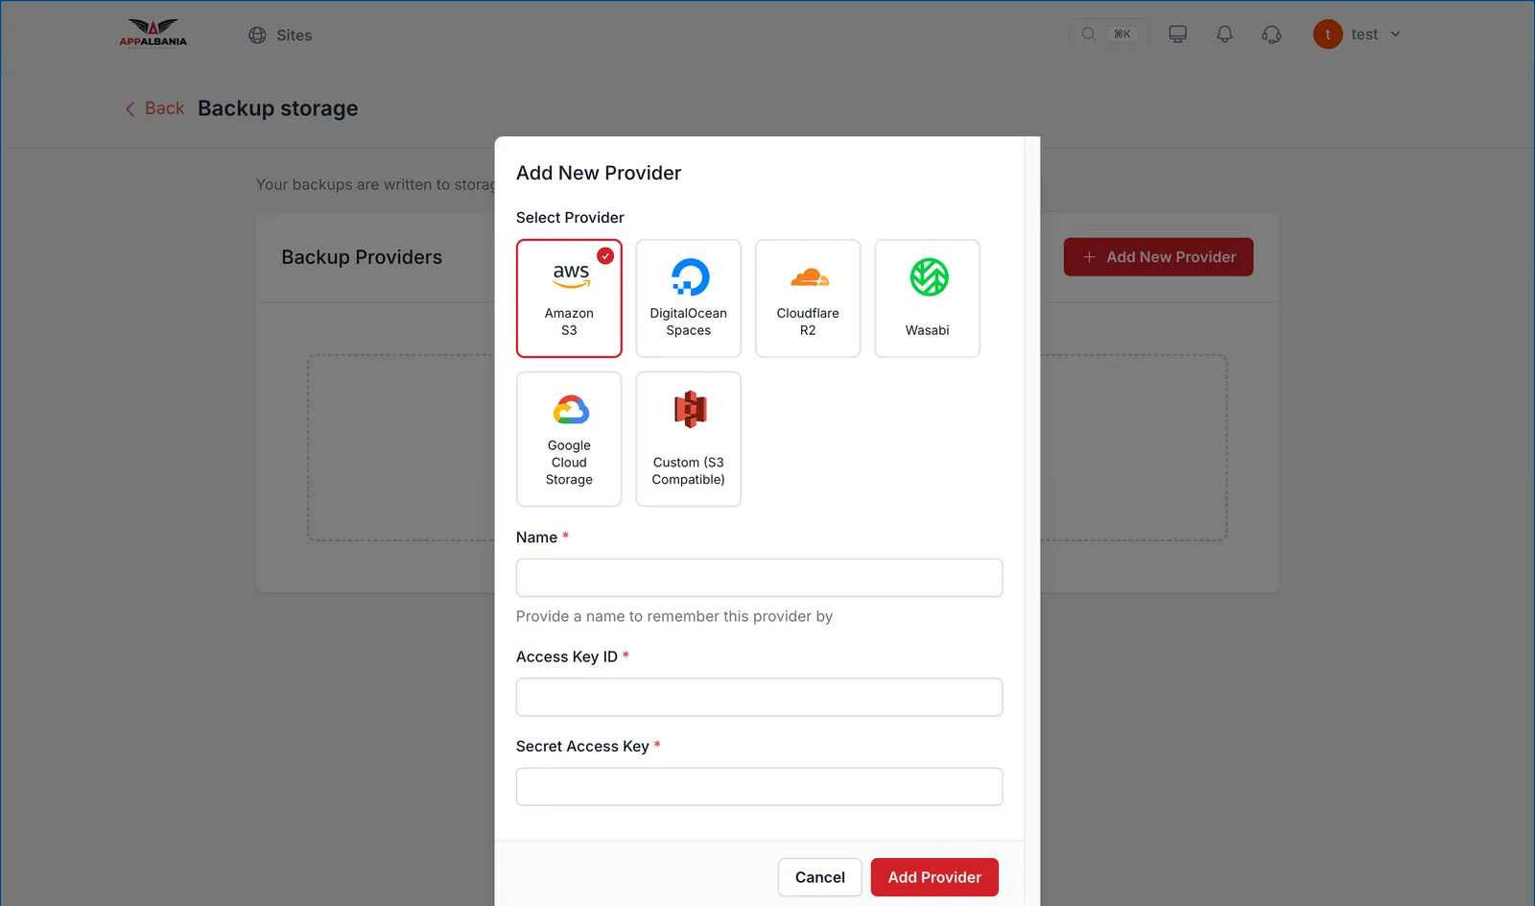Screen dimensions: 1535x906
Task: Choose DigitalOcean Spaces as provider
Action: pyautogui.click(x=688, y=298)
